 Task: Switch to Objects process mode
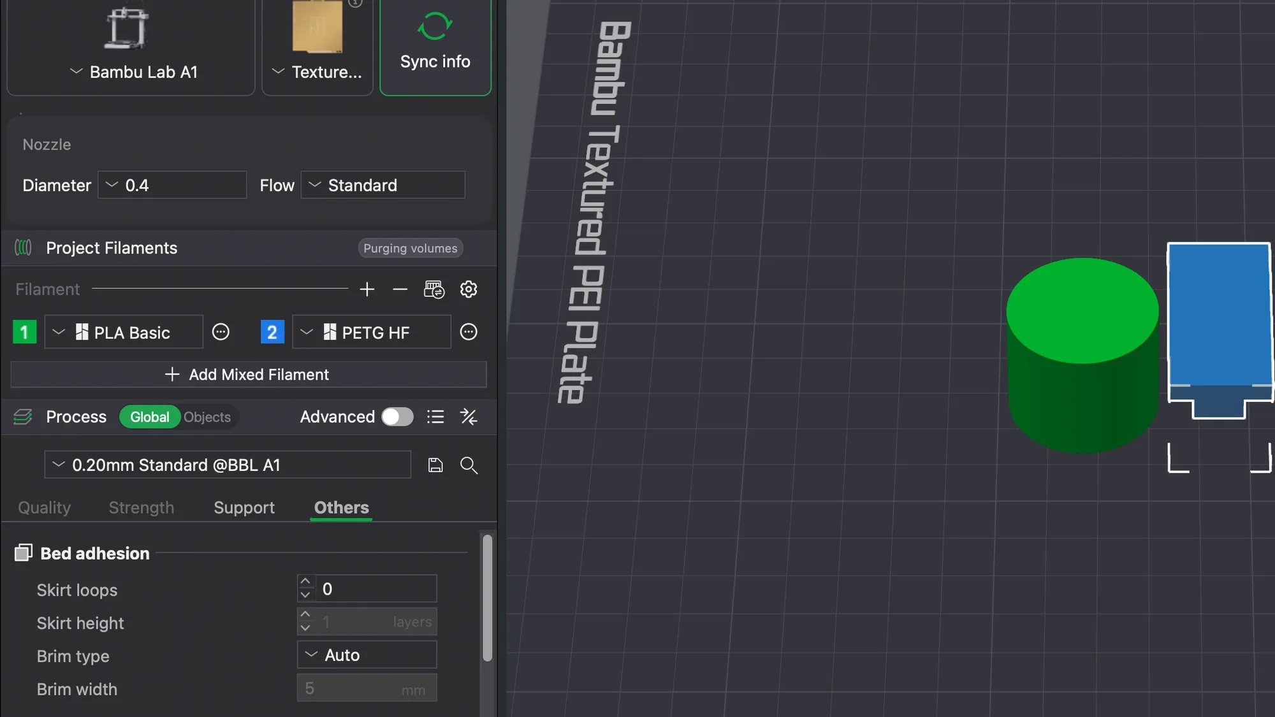pyautogui.click(x=207, y=417)
